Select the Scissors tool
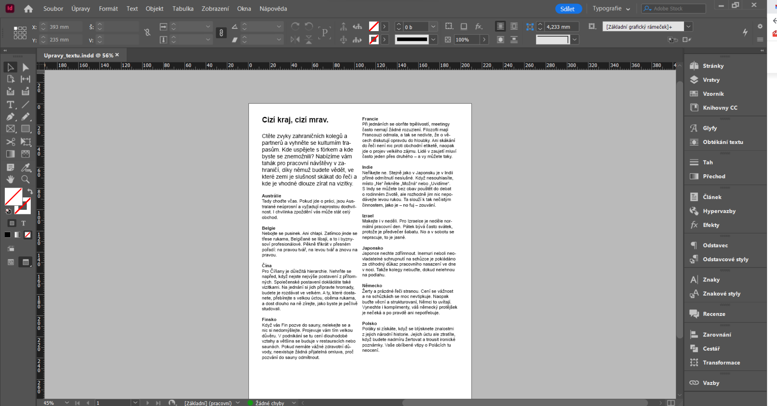 (x=10, y=142)
